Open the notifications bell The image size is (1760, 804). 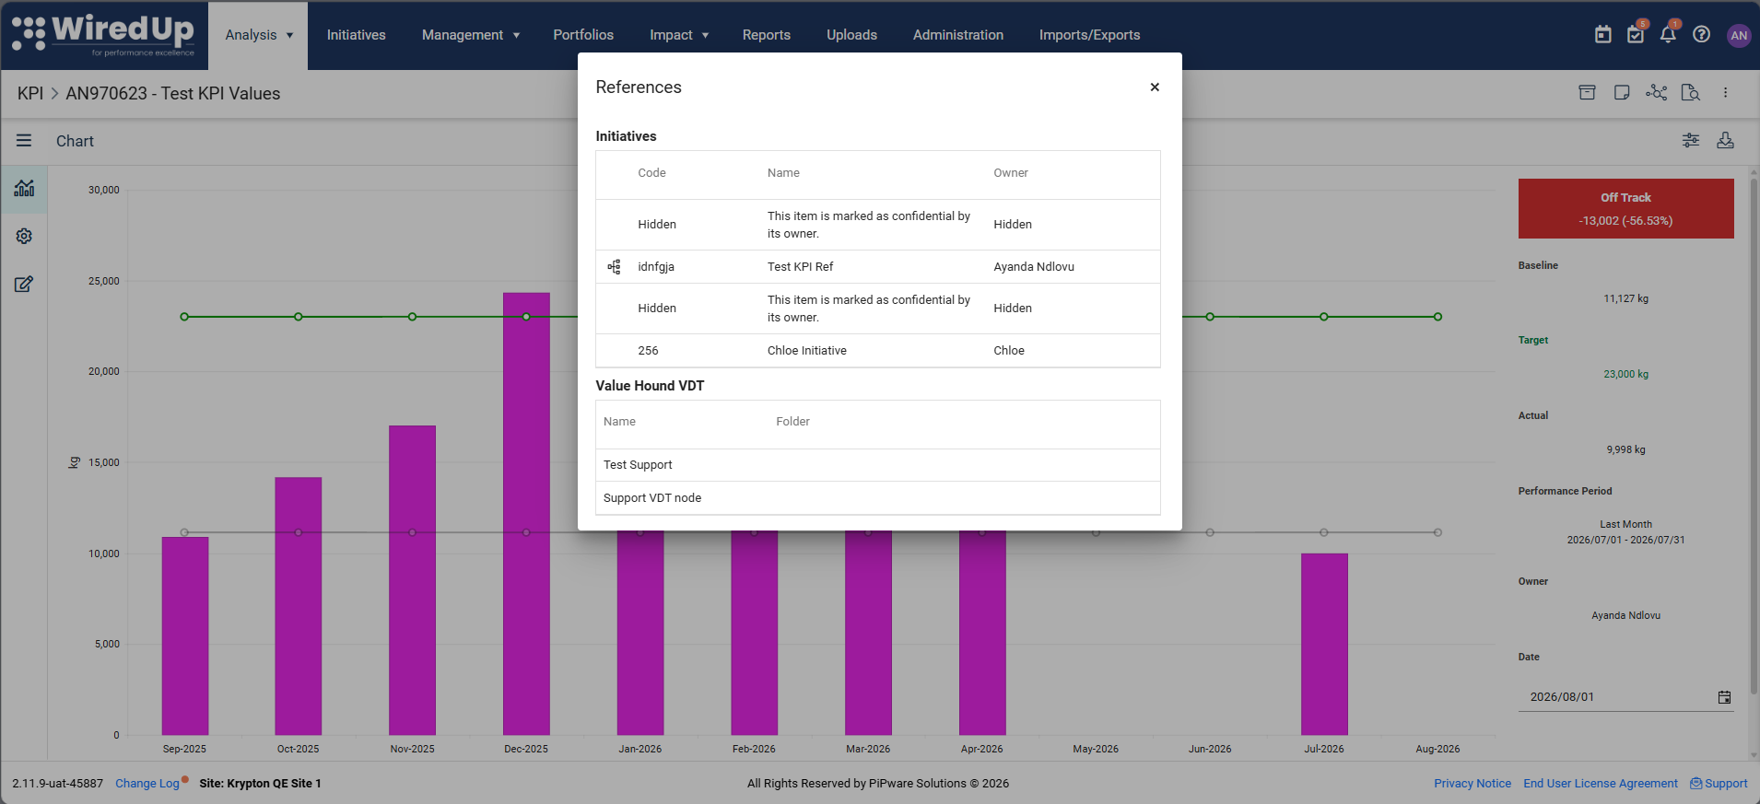1668,35
